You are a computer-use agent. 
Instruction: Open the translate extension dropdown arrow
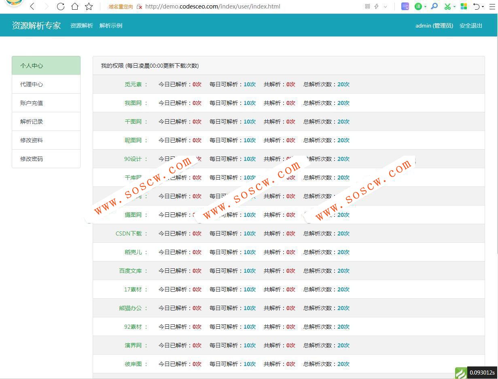click(425, 7)
